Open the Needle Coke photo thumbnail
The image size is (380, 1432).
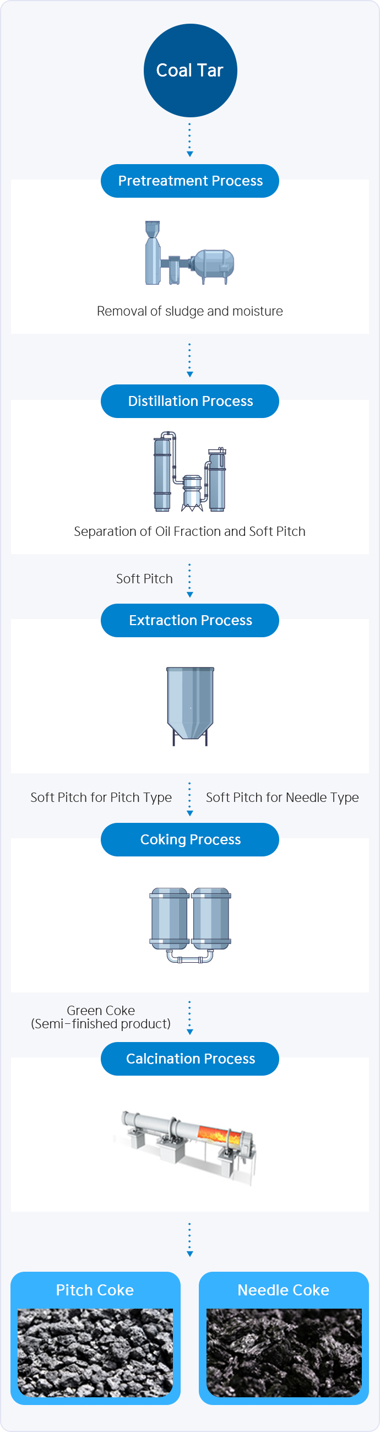[284, 1352]
